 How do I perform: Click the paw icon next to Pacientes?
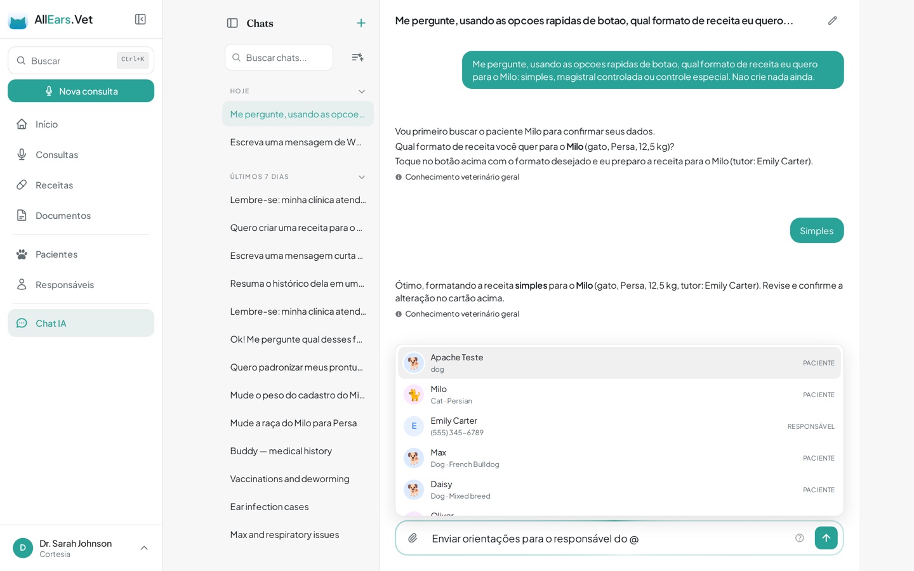pyautogui.click(x=22, y=254)
